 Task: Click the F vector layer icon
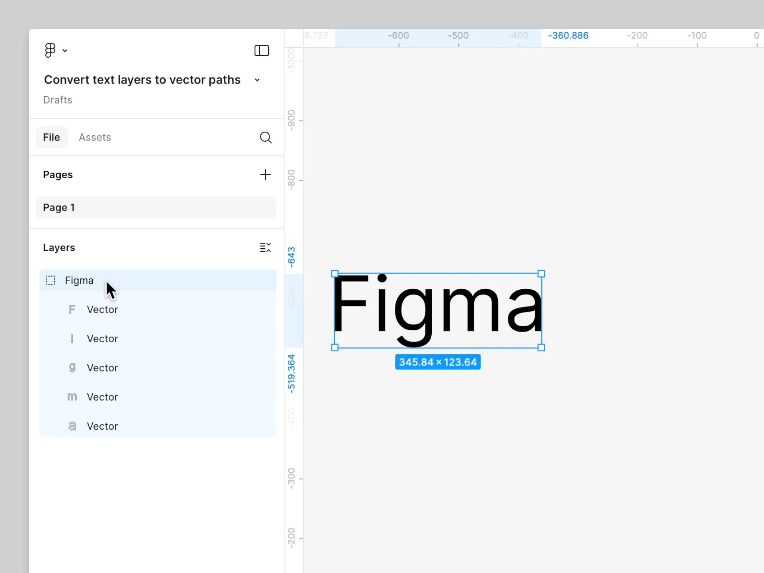(72, 310)
